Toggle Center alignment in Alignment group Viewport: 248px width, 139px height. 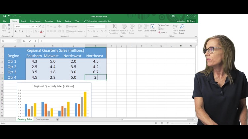point(51,31)
